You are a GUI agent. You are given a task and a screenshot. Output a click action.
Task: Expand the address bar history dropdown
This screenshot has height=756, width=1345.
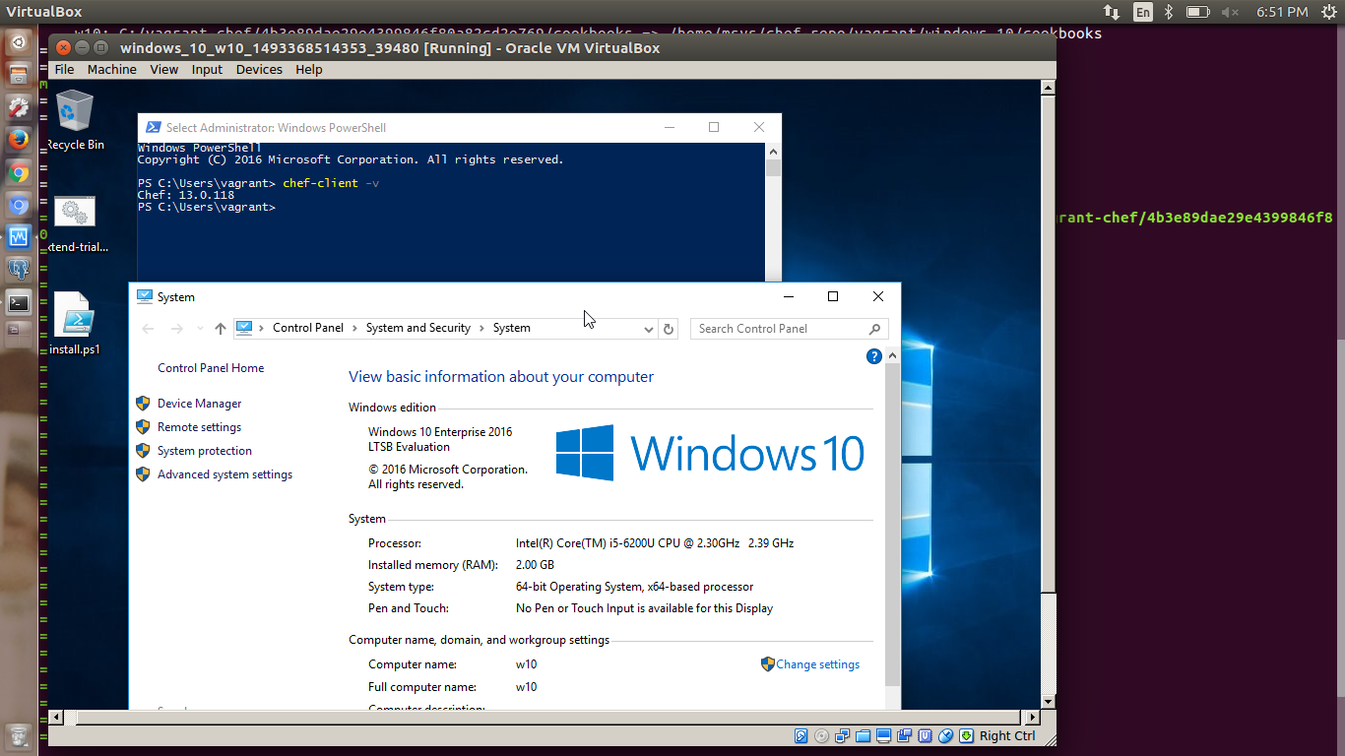(648, 329)
